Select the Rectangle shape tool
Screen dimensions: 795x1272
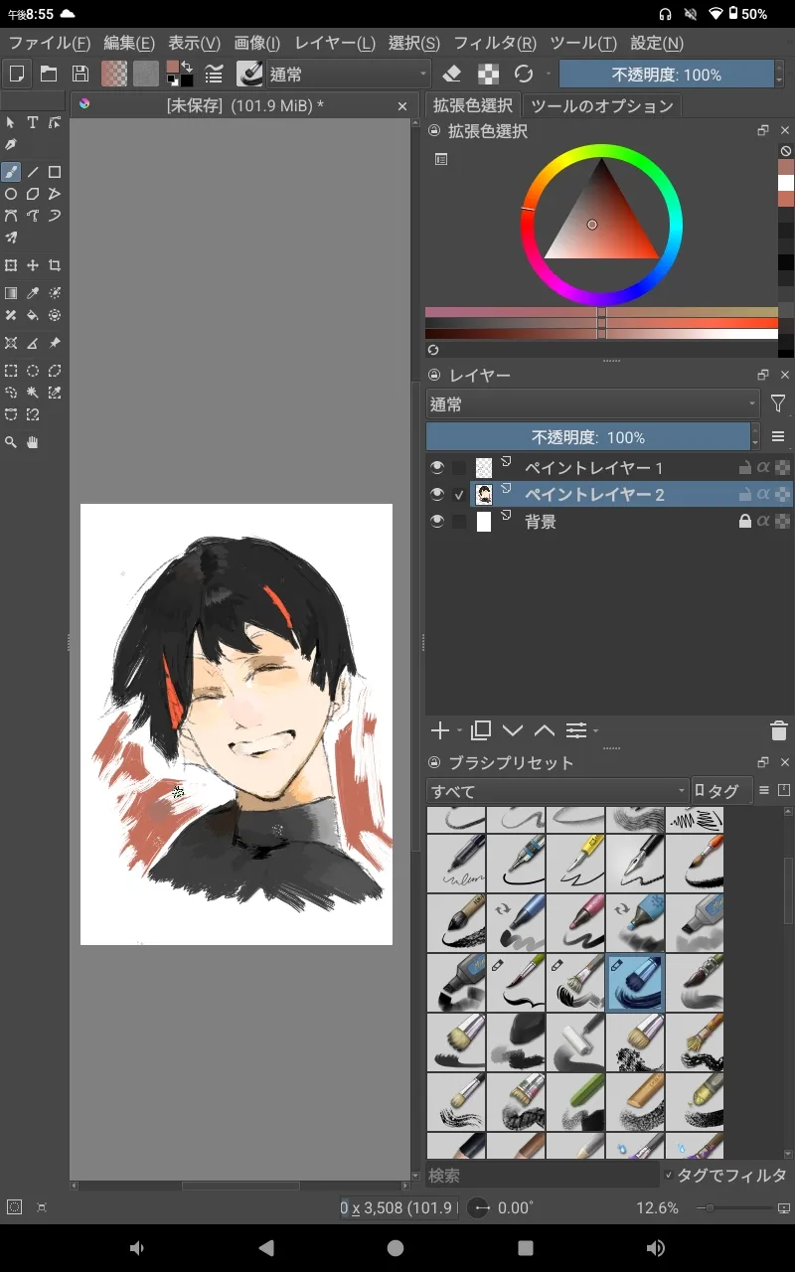55,172
